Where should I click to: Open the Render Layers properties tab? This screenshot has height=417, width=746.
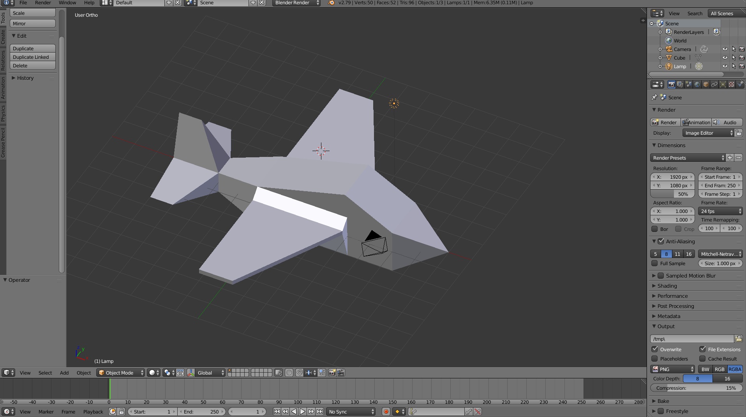(680, 84)
